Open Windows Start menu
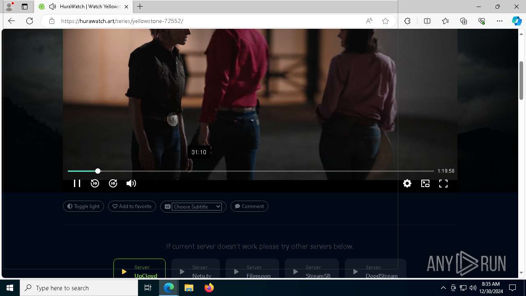Viewport: 526px width, 296px height. coord(10,288)
